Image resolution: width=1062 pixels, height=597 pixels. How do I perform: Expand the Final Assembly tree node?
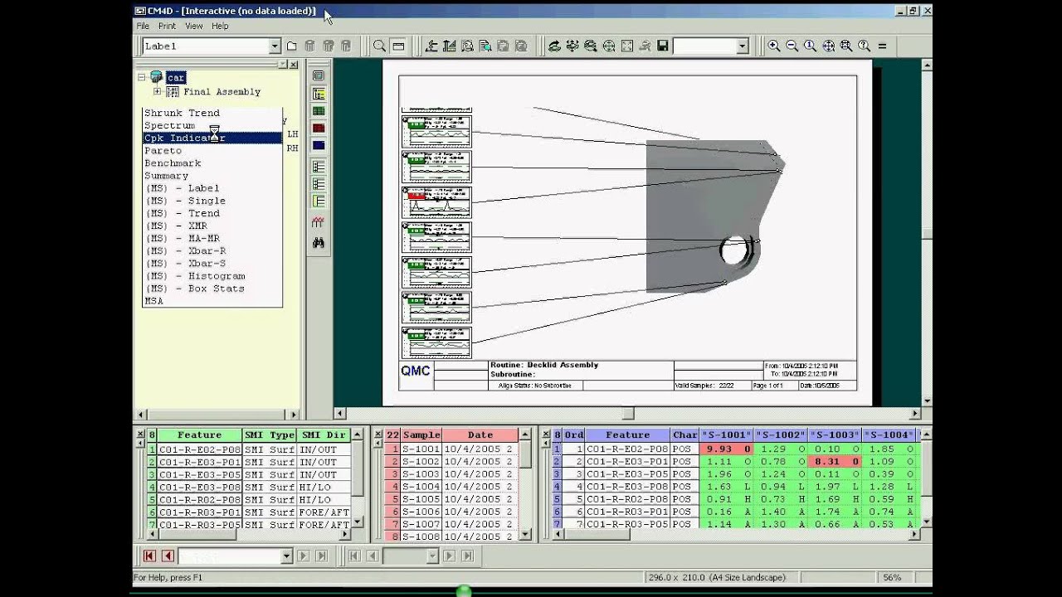[158, 92]
